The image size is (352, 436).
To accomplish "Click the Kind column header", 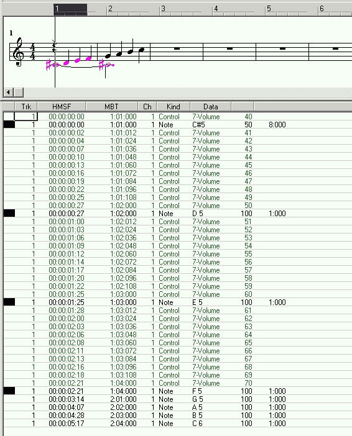I will (174, 106).
